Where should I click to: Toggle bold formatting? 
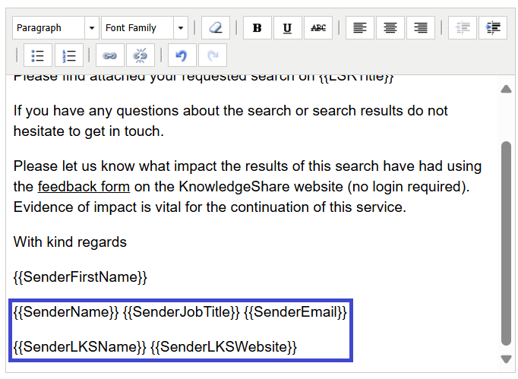[x=257, y=28]
